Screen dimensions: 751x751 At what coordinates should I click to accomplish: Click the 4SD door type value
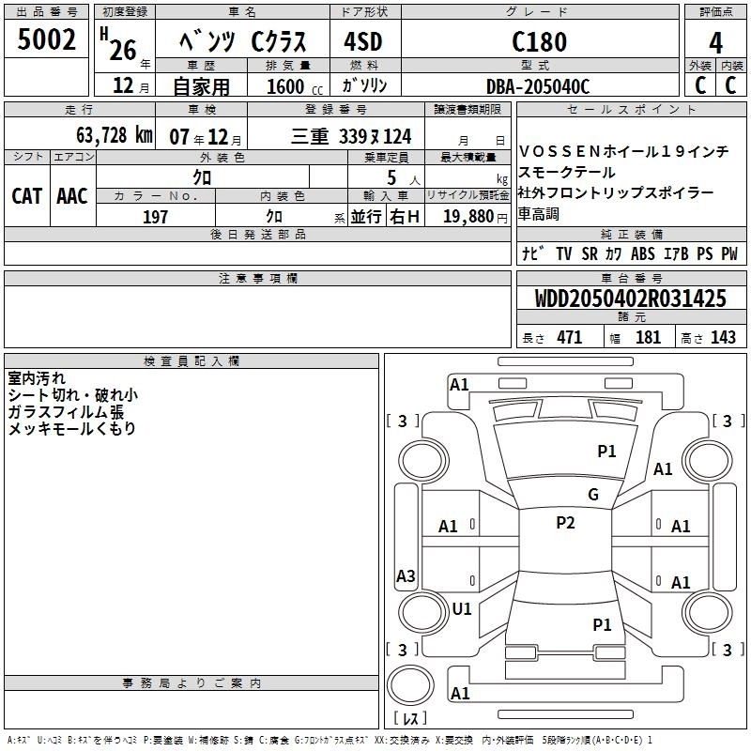click(x=363, y=41)
